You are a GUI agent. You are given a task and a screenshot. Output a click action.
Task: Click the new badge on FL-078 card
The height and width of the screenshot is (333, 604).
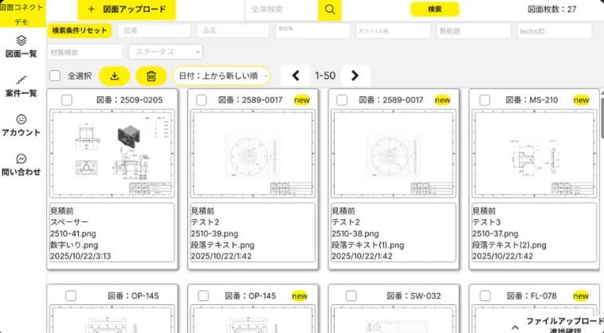coord(581,296)
